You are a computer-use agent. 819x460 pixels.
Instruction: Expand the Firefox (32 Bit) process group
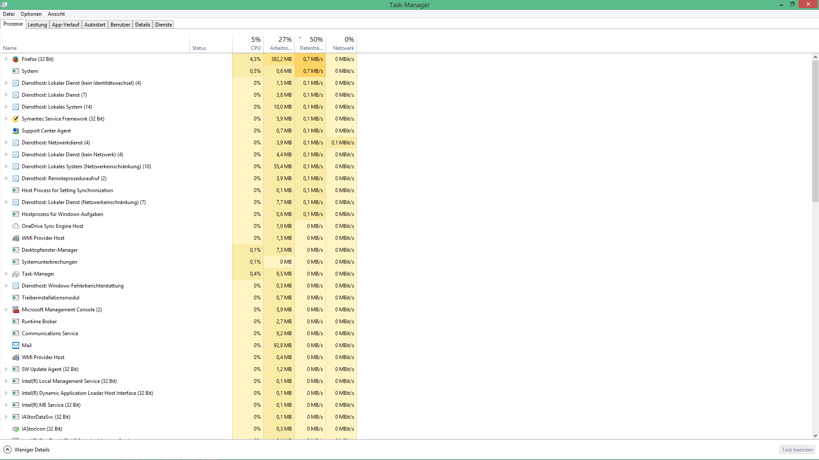6,59
